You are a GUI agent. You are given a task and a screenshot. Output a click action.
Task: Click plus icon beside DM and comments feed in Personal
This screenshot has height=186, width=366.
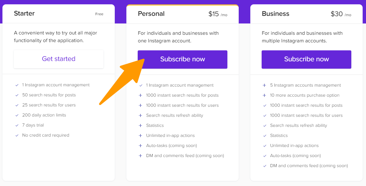pos(140,156)
